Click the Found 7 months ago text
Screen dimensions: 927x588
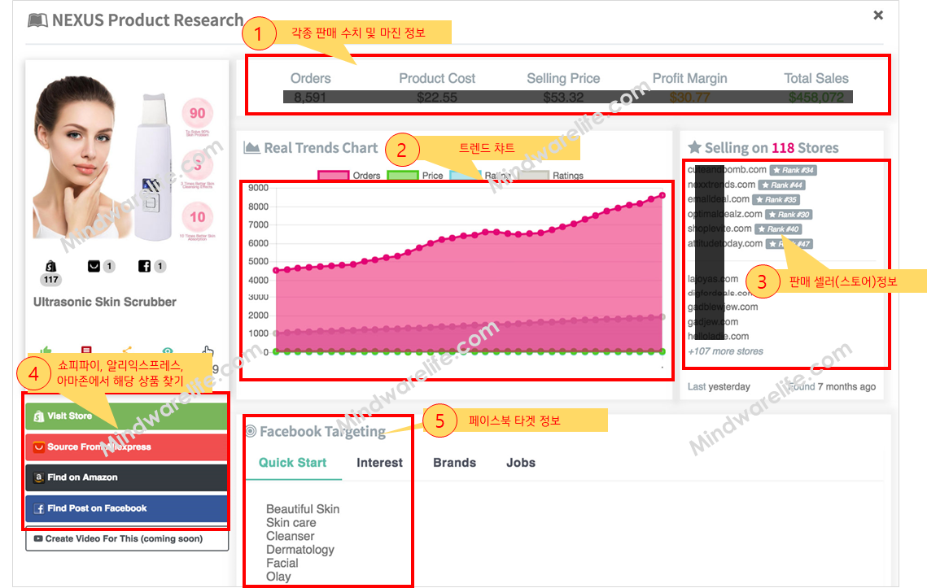(833, 386)
